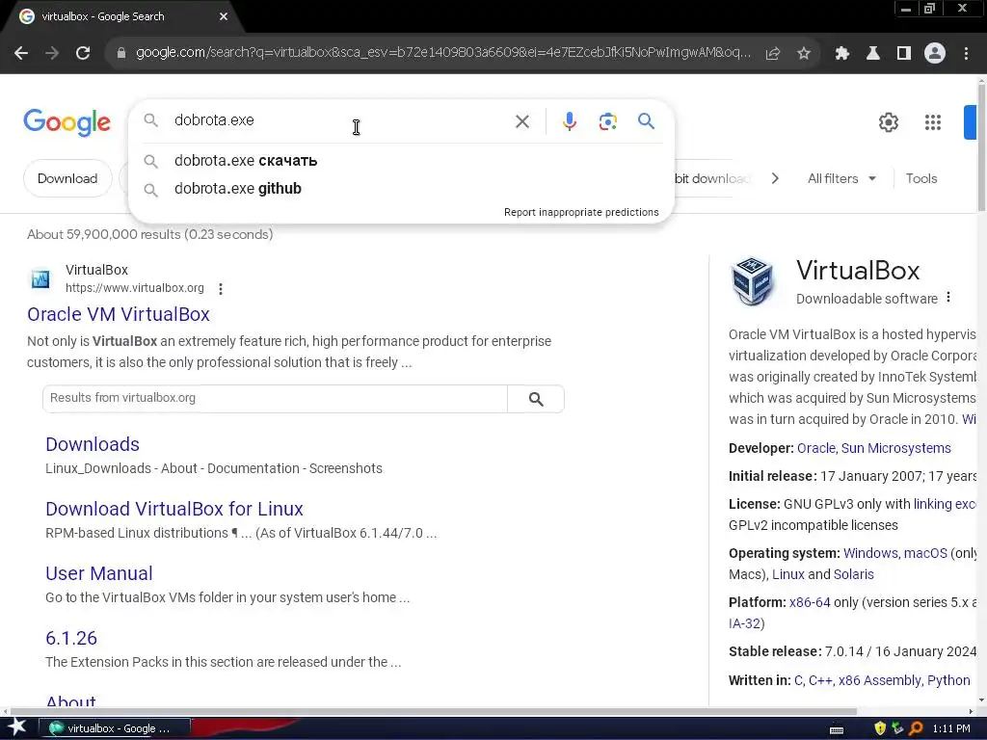This screenshot has width=987, height=740.
Task: Open the Downloads sitelink
Action: (93, 444)
